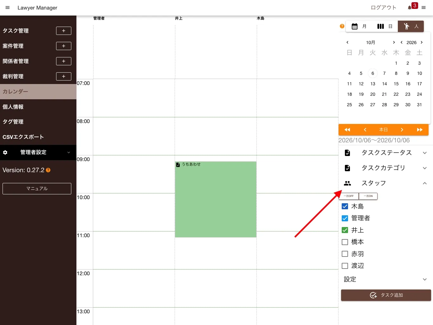
Task: Add a trial via 裁判管理 plus button
Action: pyautogui.click(x=64, y=76)
